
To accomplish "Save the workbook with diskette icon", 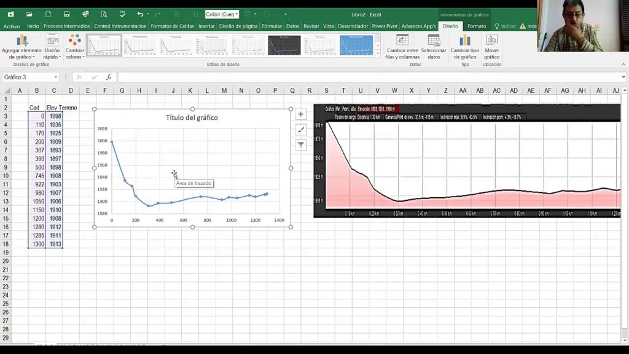I will (66, 14).
